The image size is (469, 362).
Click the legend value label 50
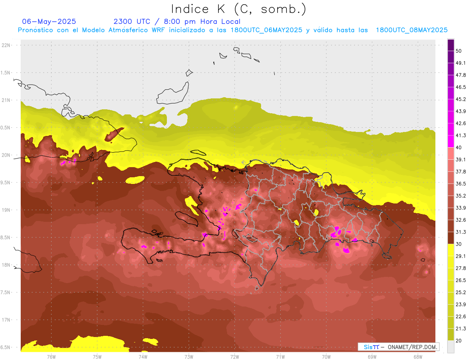(x=459, y=51)
